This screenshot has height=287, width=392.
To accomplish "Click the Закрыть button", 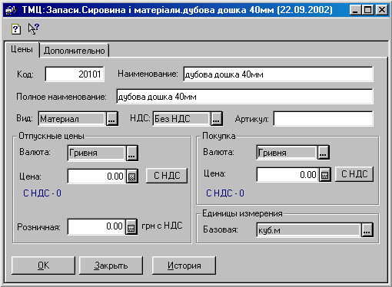I will pyautogui.click(x=111, y=266).
